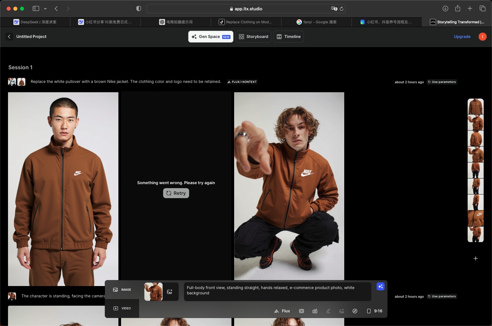Click the Nike jacket prompt text
The image size is (492, 326).
126,82
